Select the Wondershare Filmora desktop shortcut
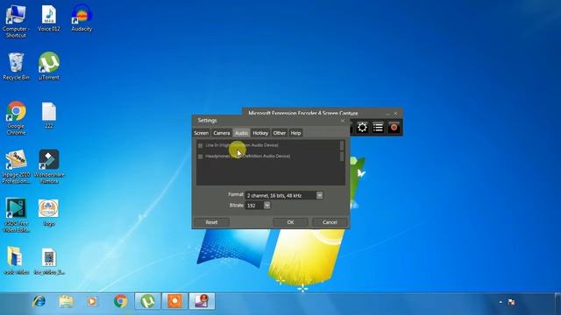This screenshot has width=561, height=315. 49,167
